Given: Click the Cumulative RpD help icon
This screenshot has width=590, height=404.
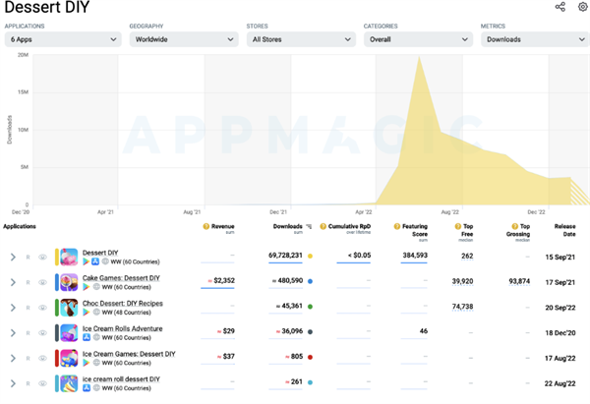Looking at the screenshot, I should [x=323, y=226].
